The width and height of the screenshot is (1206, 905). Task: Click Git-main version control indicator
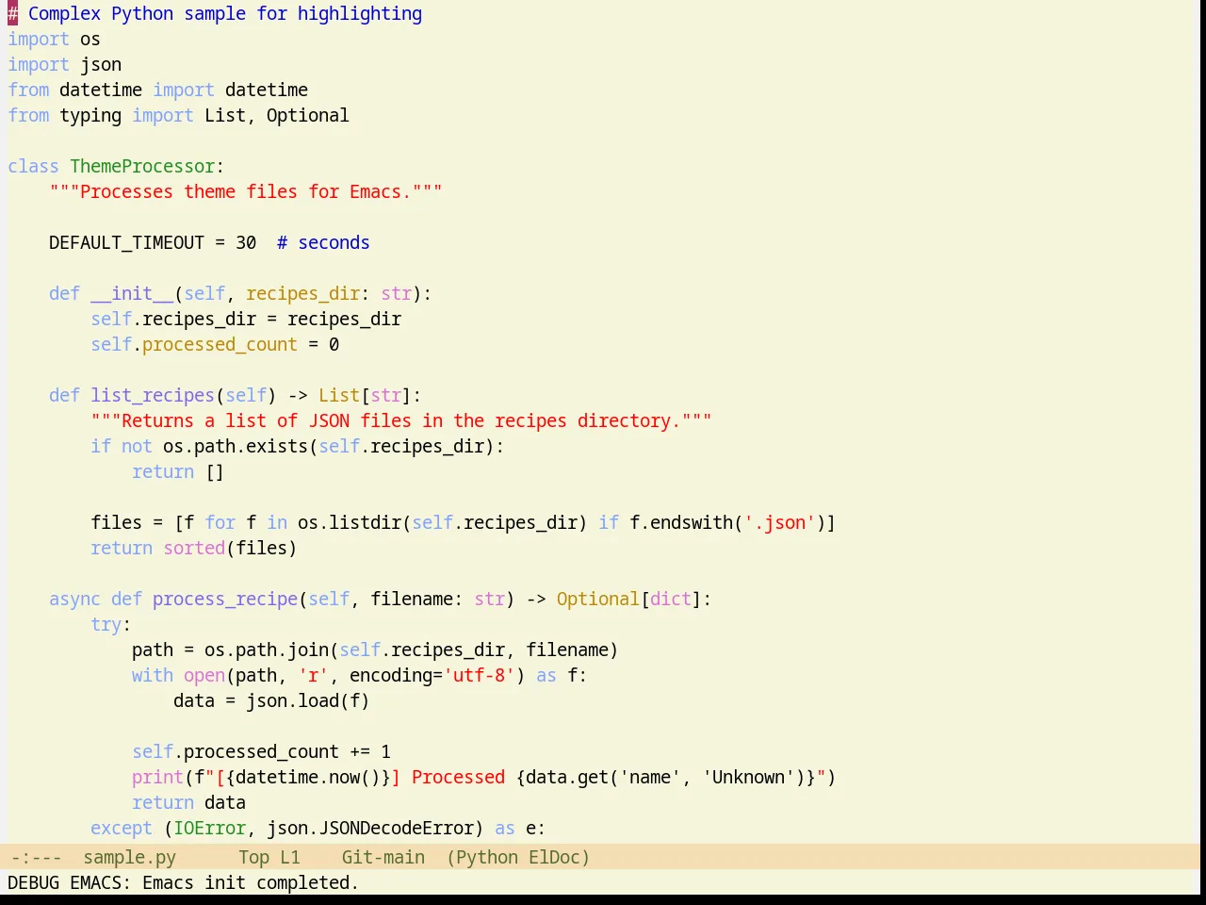[x=383, y=857]
